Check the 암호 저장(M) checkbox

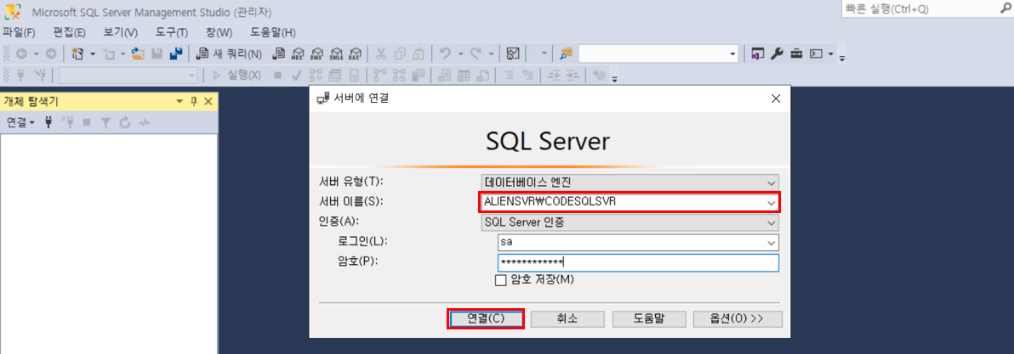pos(500,280)
